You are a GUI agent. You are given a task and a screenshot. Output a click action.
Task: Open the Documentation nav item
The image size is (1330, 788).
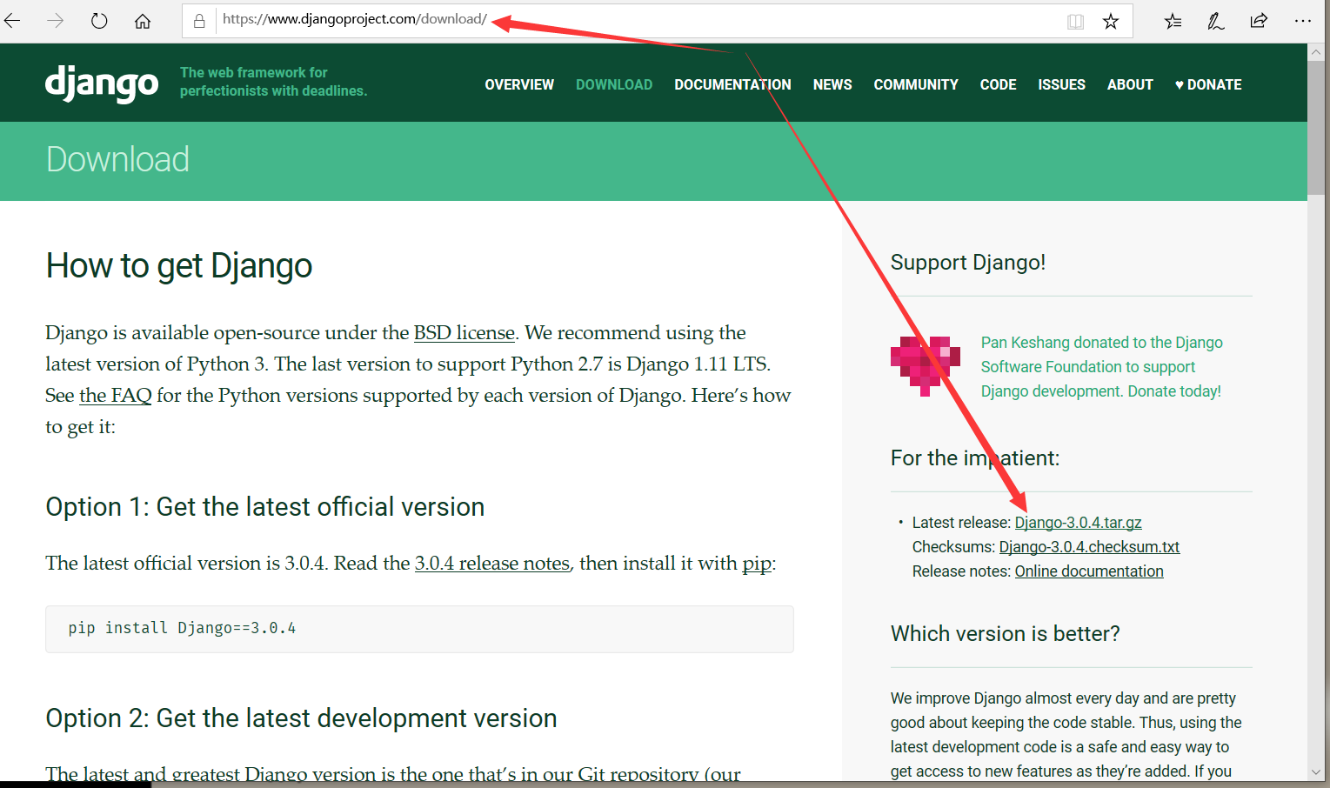coord(732,84)
